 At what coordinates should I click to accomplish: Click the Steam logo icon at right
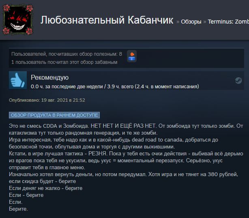238,80
